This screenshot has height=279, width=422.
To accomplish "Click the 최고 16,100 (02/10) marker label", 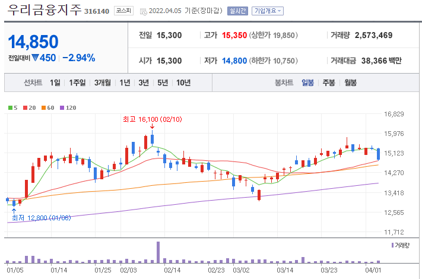I will pyautogui.click(x=153, y=119).
